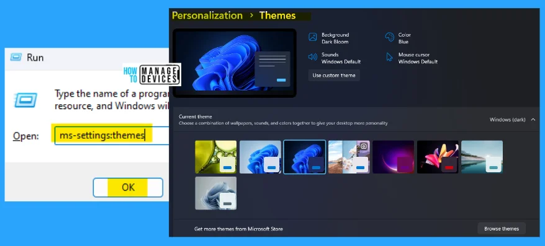Image resolution: width=545 pixels, height=246 pixels.
Task: Click Use custom theme button
Action: tap(334, 76)
